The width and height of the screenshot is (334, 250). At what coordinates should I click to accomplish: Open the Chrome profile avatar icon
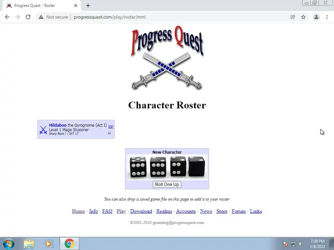click(316, 17)
